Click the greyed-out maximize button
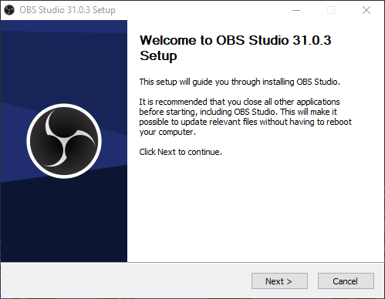 331,10
